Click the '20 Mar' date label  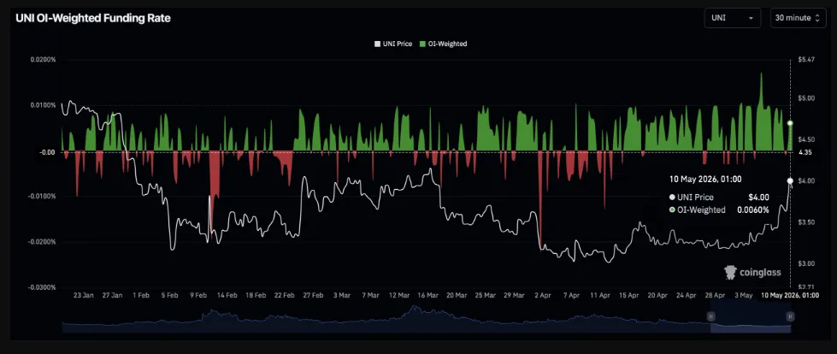pyautogui.click(x=457, y=295)
